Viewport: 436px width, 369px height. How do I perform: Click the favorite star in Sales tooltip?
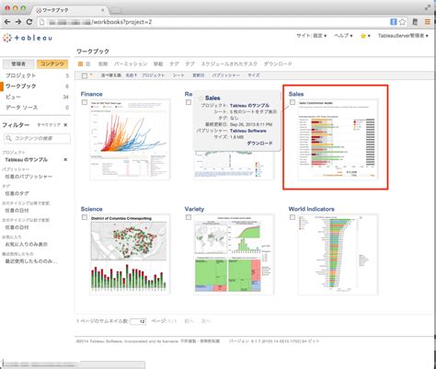tap(201, 98)
